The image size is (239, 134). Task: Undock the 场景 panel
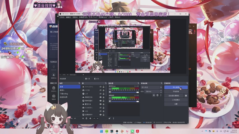79,83
